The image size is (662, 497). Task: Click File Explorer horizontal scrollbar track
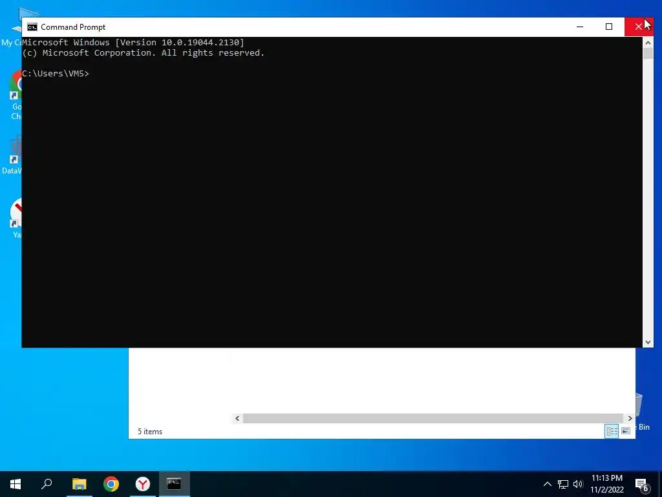tap(433, 419)
